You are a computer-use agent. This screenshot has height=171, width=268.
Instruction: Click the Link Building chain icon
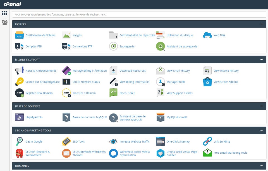click(207, 141)
